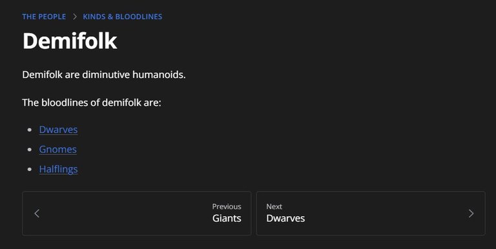Click the bullet beside Halflings
Viewport: 496px width, 249px height.
coord(30,170)
